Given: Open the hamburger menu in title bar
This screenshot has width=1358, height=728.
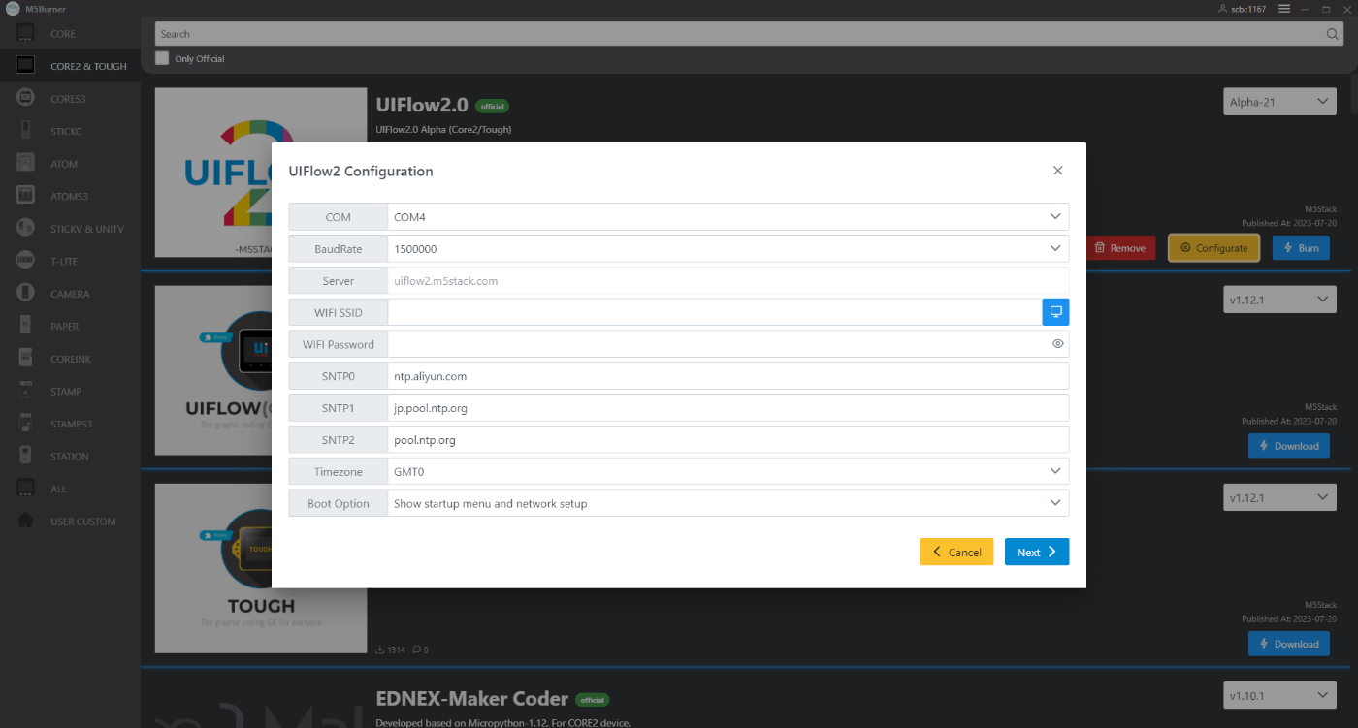Looking at the screenshot, I should pyautogui.click(x=1283, y=8).
